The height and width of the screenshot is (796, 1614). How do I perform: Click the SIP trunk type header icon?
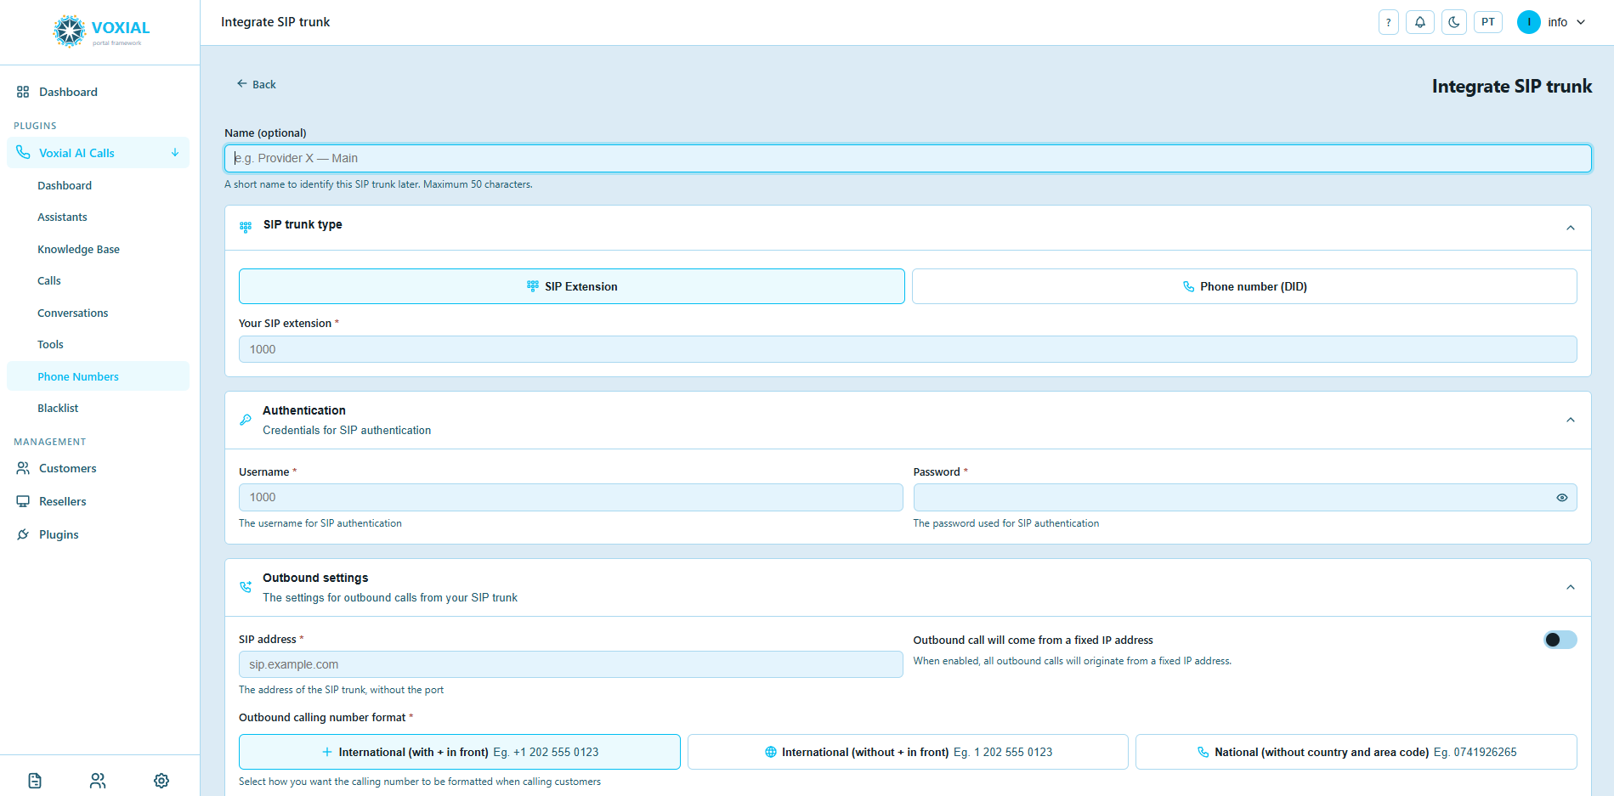[x=246, y=227]
